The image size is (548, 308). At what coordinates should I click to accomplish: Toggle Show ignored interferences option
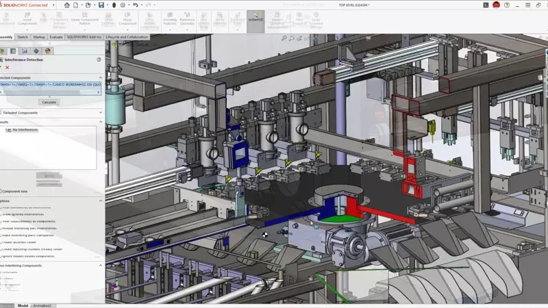pos(1,214)
